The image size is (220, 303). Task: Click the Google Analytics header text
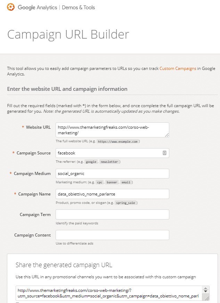[x=38, y=7]
